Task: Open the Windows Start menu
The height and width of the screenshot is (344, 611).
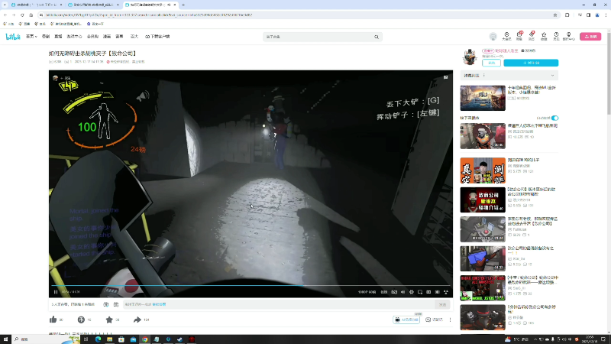Action: (x=5, y=339)
